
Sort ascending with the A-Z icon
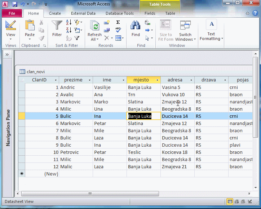pos(68,23)
